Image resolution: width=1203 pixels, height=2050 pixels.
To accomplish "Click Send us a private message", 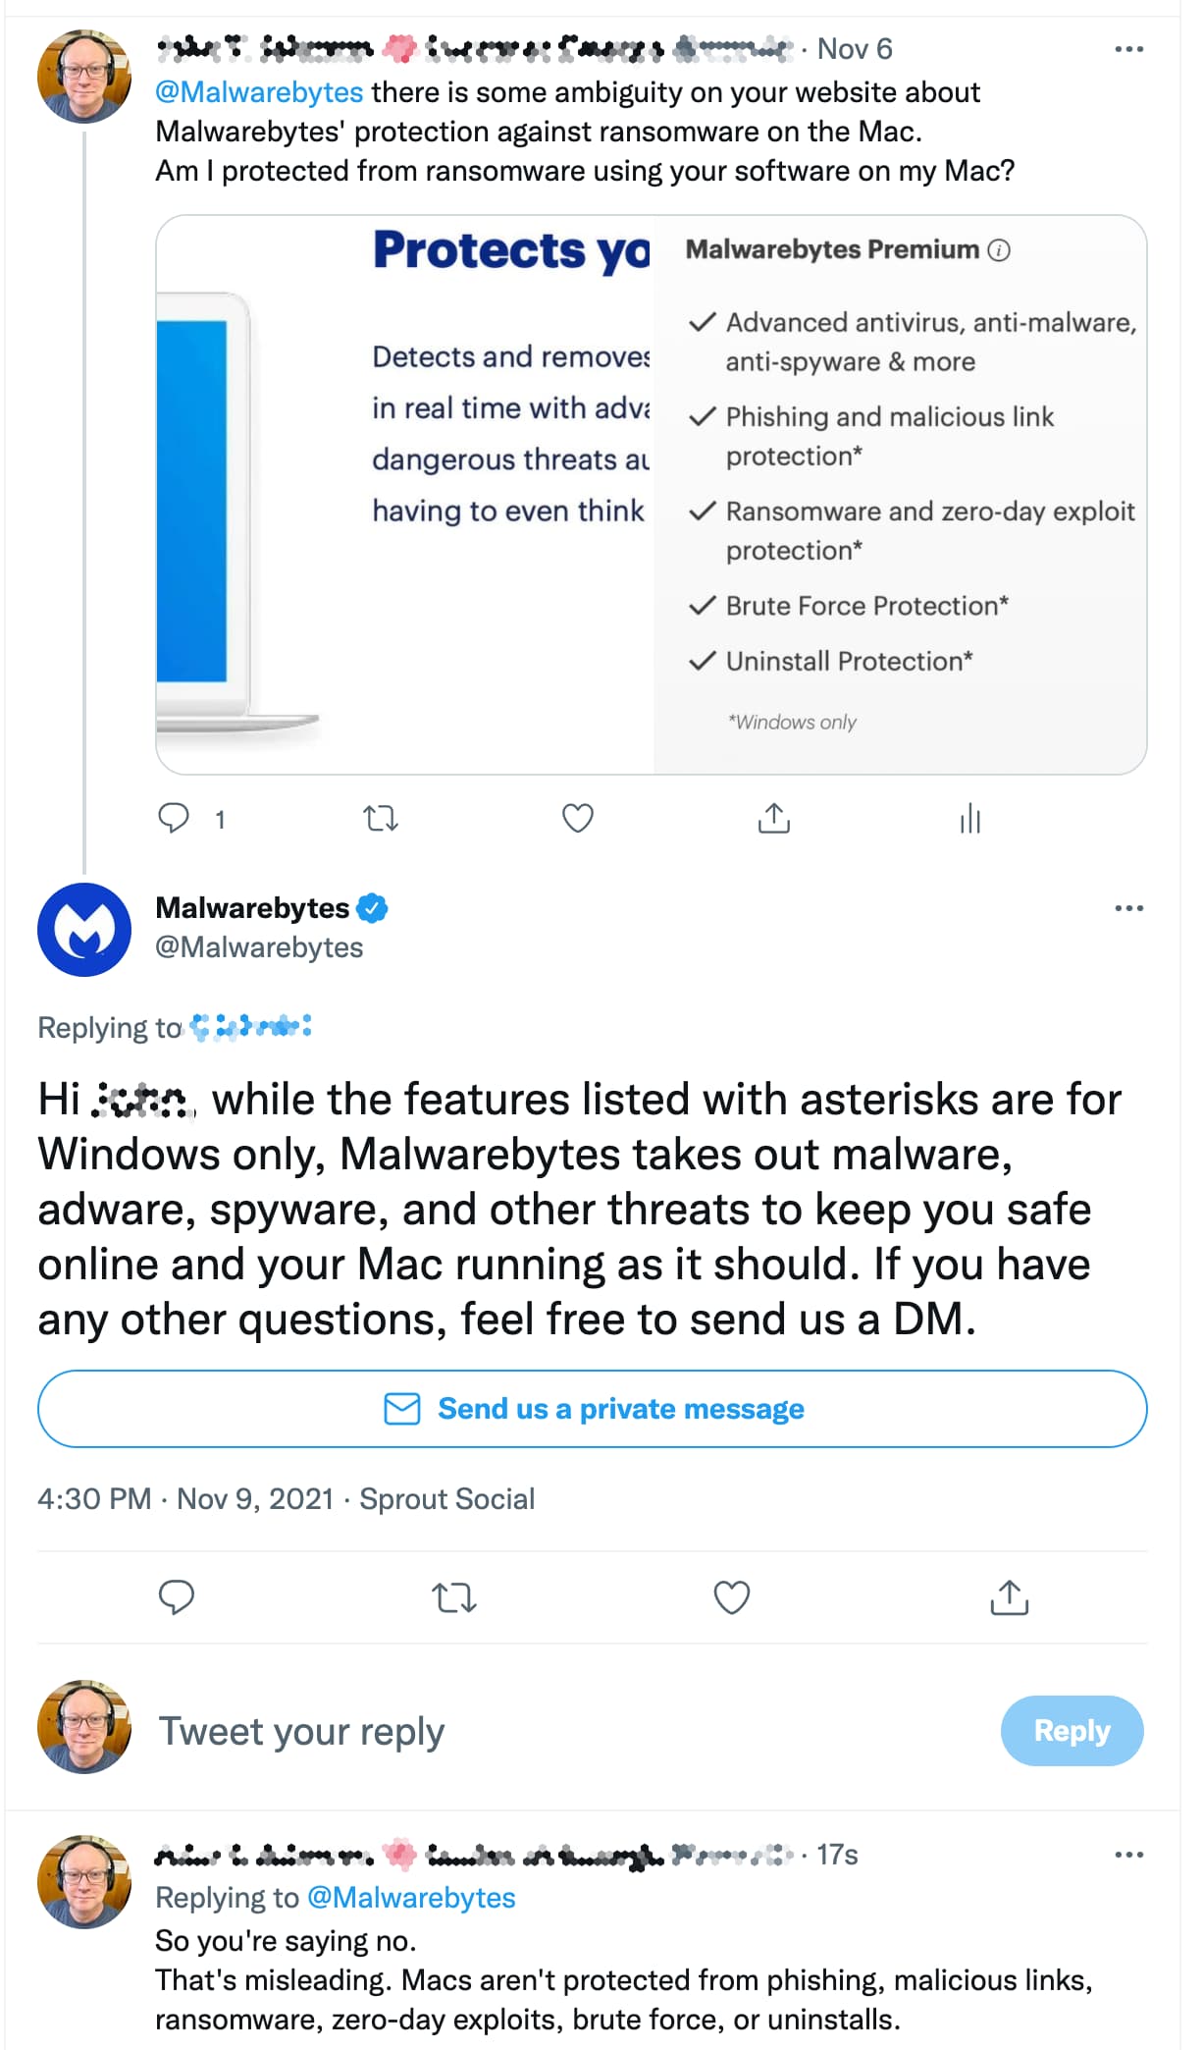I will 593,1409.
